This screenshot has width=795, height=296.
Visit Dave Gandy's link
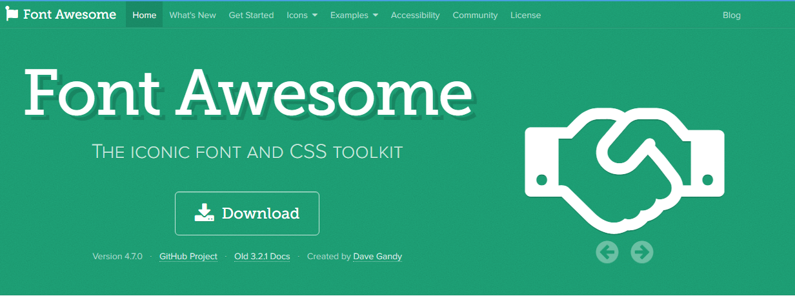(x=377, y=257)
